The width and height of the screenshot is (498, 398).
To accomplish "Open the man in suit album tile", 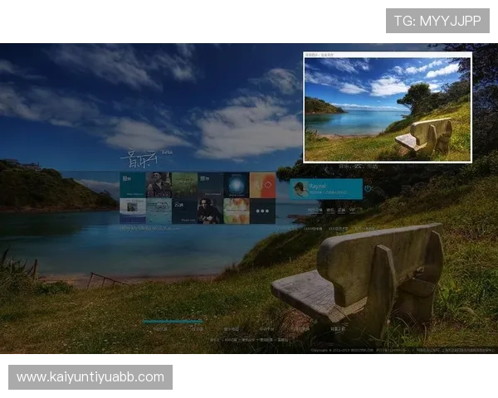I will [x=210, y=211].
